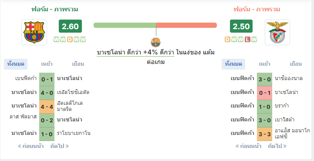Click Barcelona's 2.60 rating badge

pos(70,26)
